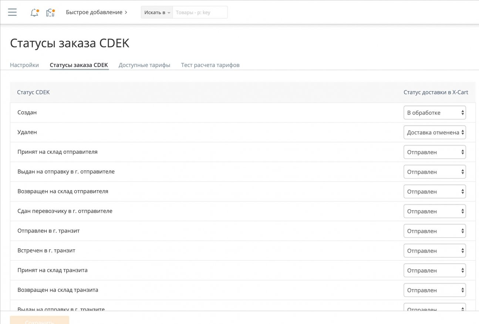479x324 pixels.
Task: Open dropdown for Выдан на отправку в г. отправителе
Action: (x=434, y=172)
